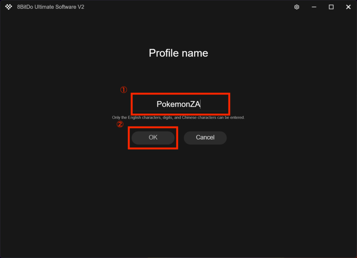Click the allowed characters hint text
This screenshot has width=357, height=258.
point(178,118)
